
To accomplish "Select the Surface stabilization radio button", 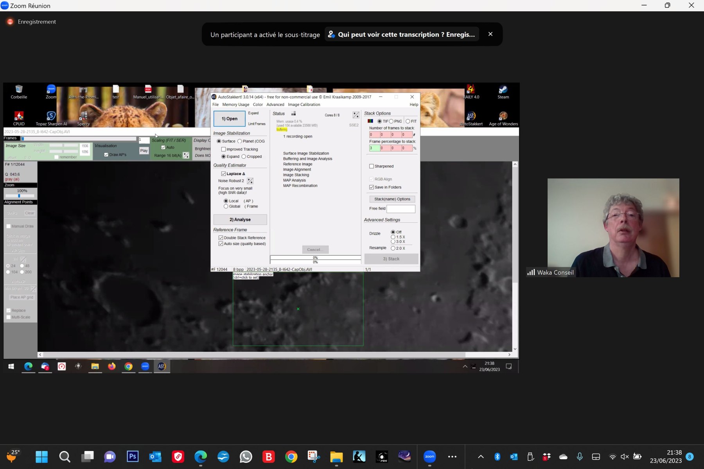I will pyautogui.click(x=219, y=141).
